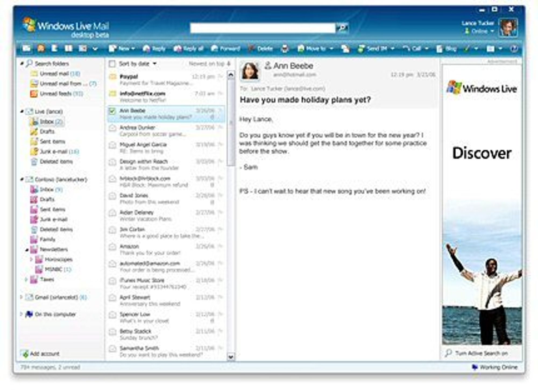Toggle Newest on top sort order
This screenshot has width=538, height=391.
tap(210, 64)
